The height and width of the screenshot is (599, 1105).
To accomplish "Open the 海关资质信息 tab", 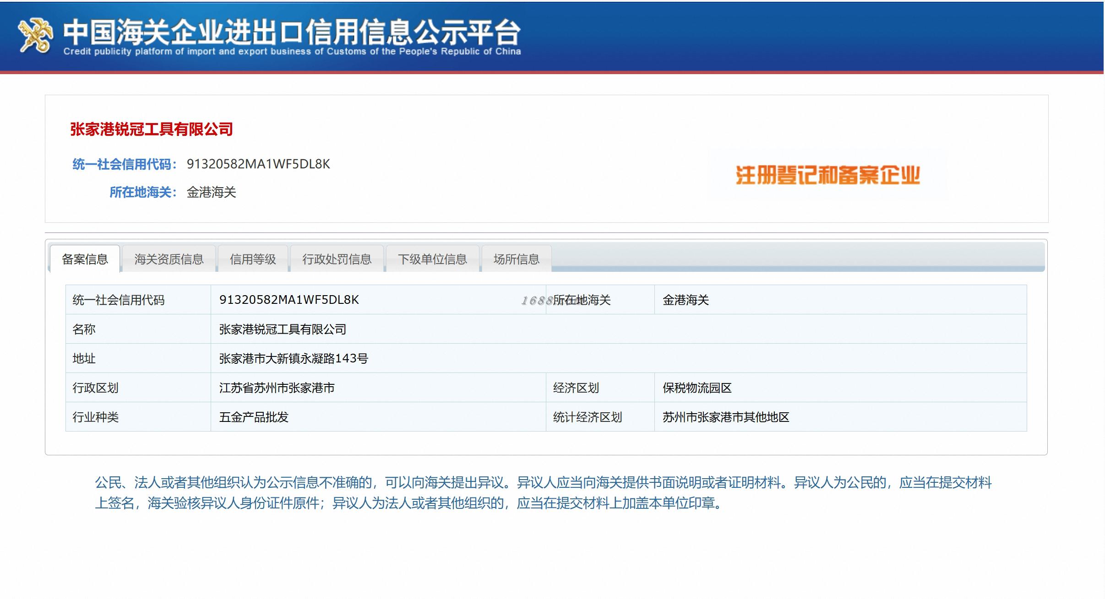I will (x=169, y=259).
